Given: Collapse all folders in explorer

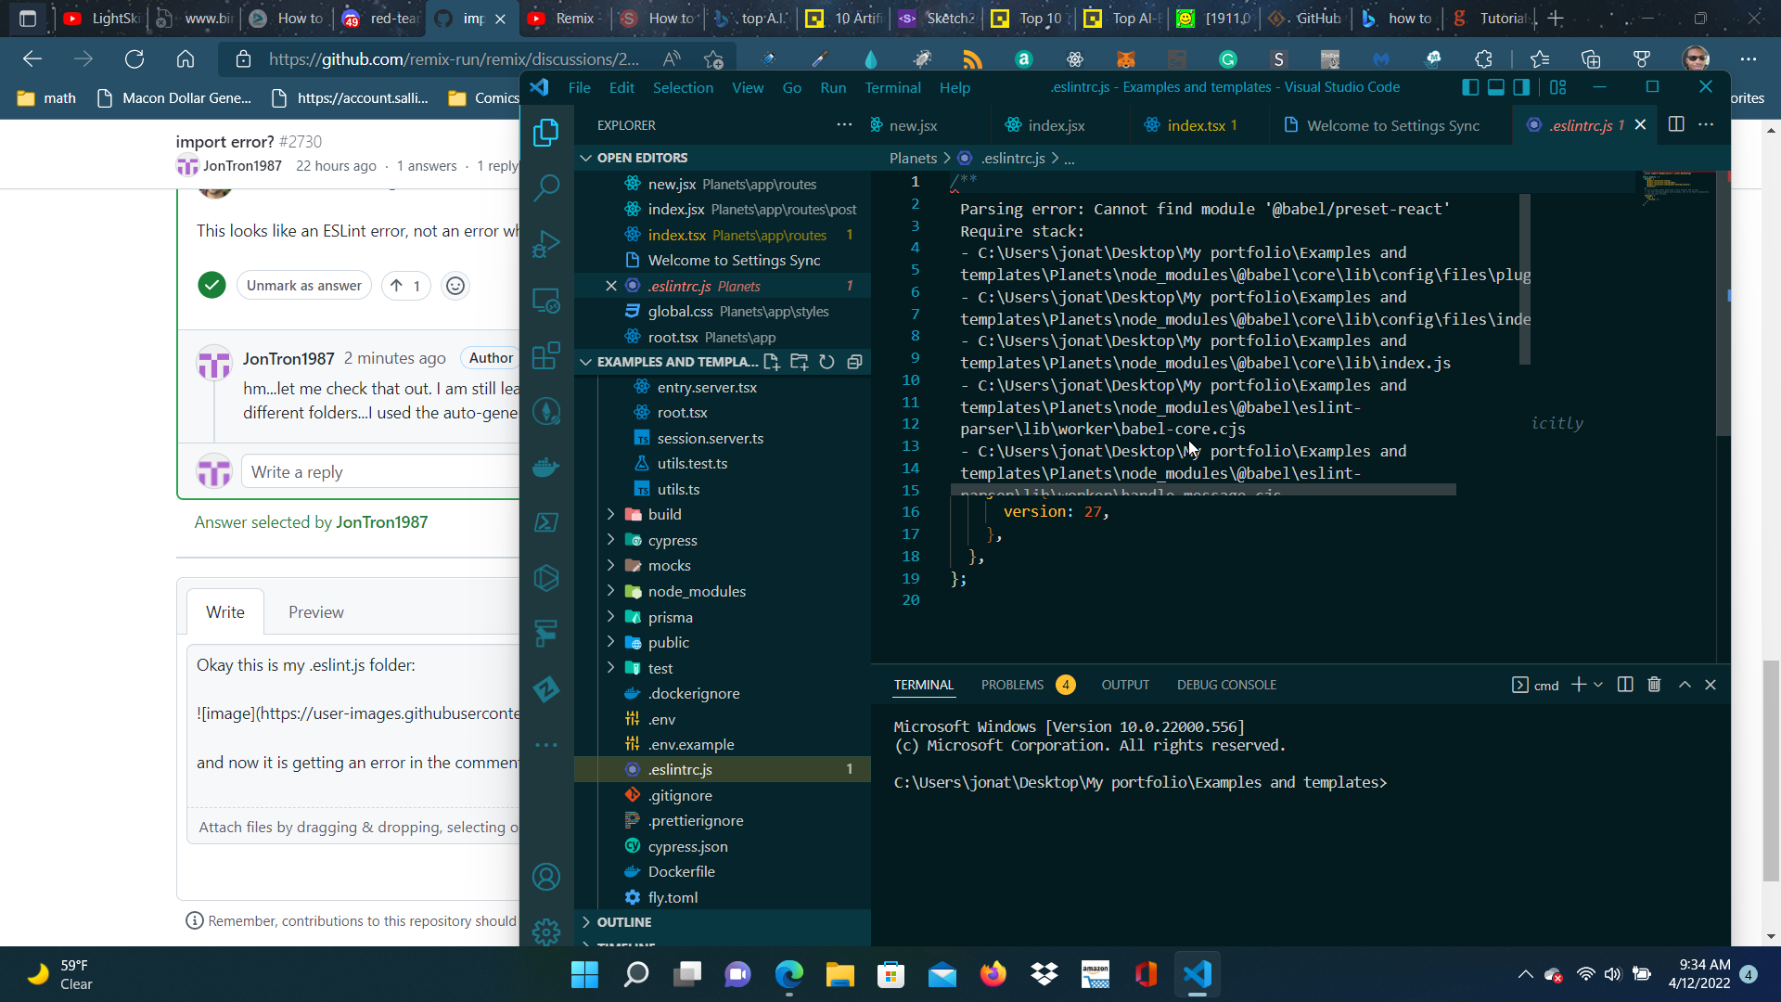Looking at the screenshot, I should (x=855, y=362).
